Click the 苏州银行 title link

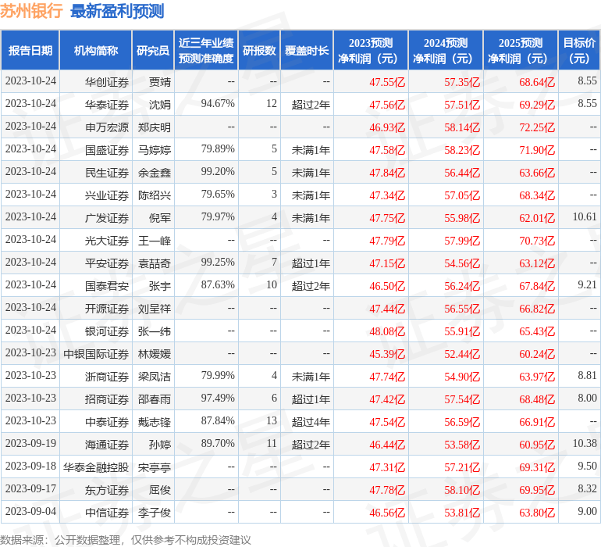tap(31, 11)
